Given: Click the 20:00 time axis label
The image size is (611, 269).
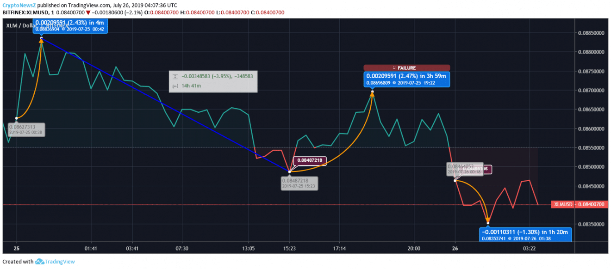Looking at the screenshot, I should [414, 248].
